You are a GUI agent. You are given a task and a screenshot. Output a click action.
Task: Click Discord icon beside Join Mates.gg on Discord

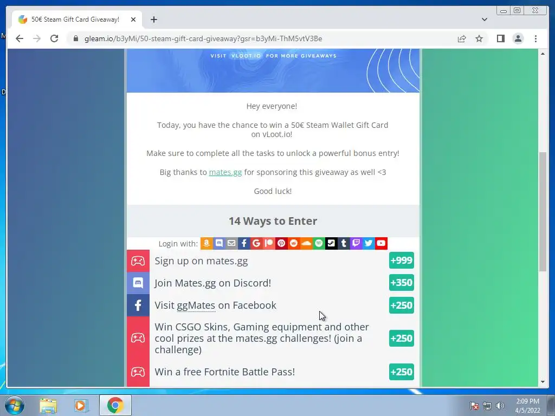point(138,283)
